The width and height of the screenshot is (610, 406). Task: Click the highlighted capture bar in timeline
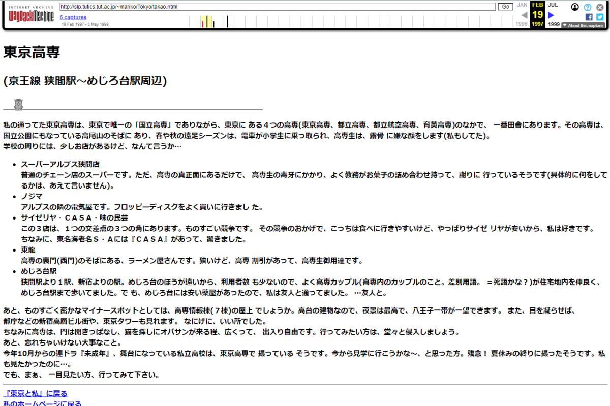click(x=206, y=22)
